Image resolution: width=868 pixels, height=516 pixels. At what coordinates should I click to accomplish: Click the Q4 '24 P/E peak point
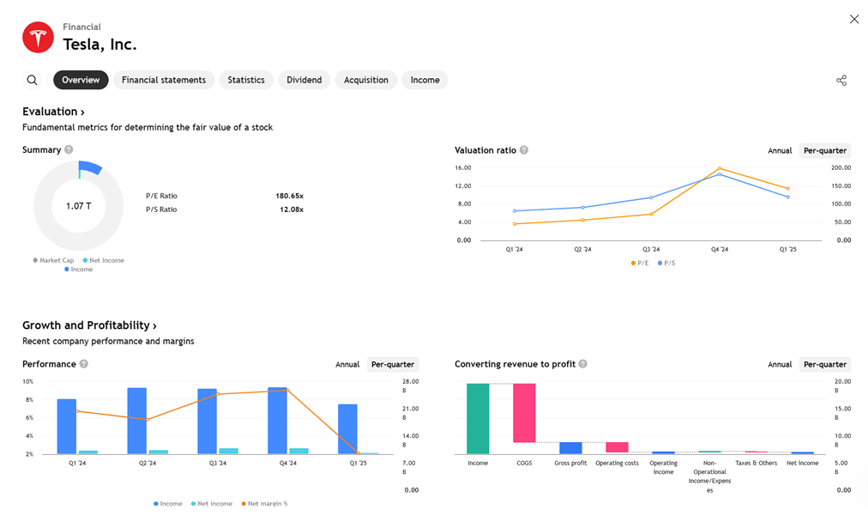[x=720, y=168]
